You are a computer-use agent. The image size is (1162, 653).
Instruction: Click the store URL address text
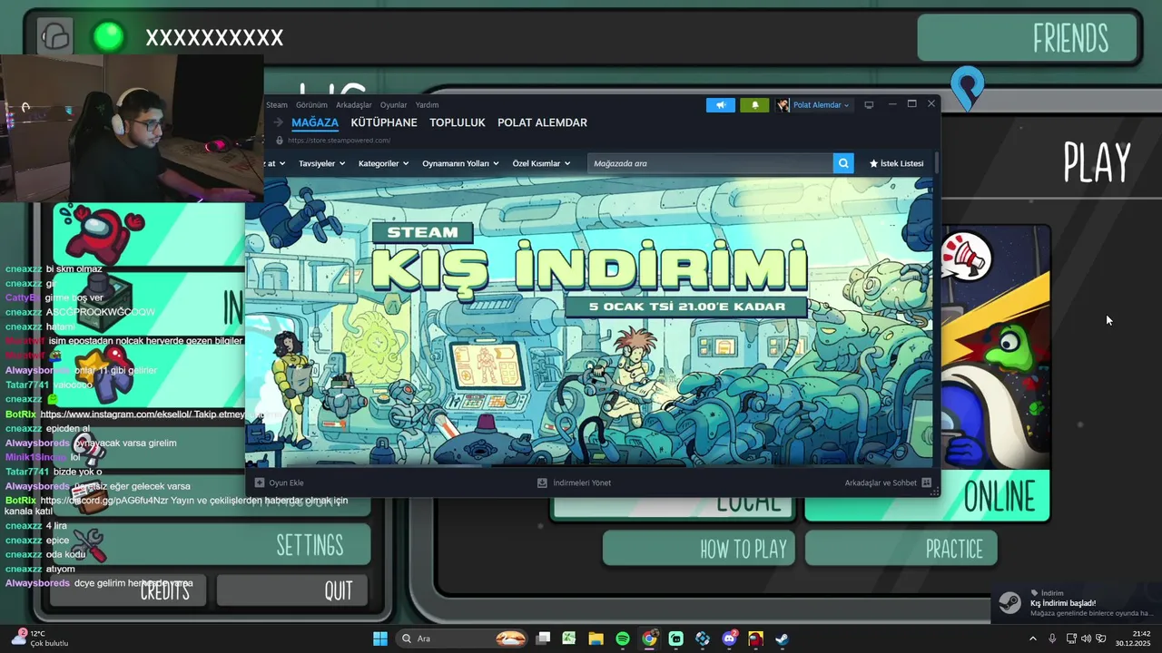coord(339,141)
